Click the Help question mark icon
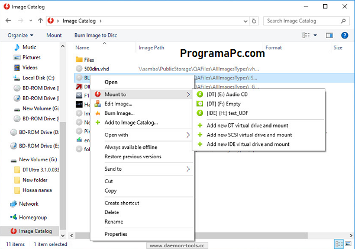Screen dimensions: 355x249 click(344, 35)
